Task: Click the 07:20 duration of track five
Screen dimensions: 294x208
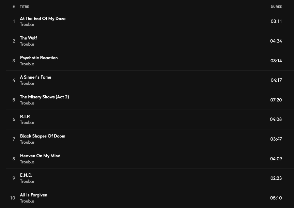Action: click(276, 100)
